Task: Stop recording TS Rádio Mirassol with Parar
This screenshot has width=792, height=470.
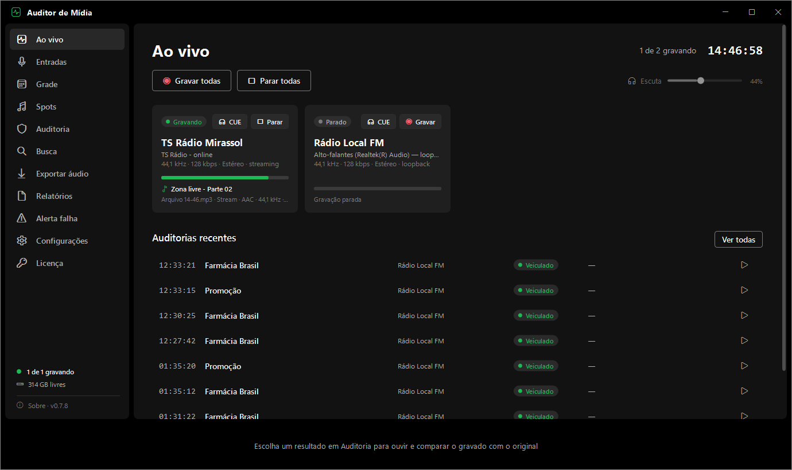Action: [270, 122]
